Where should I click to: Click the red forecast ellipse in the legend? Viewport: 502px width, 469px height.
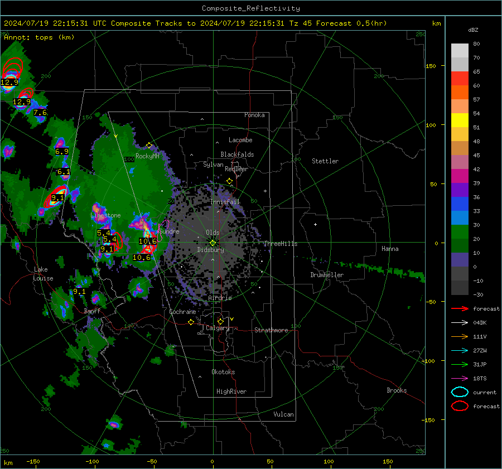pos(460,406)
